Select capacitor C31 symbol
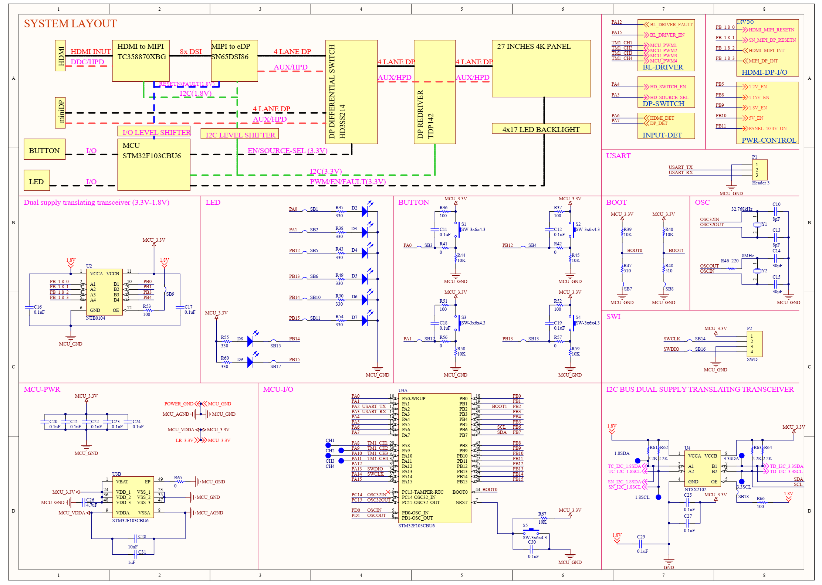 136,554
